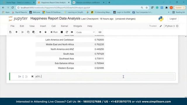This screenshot has height=105, width=187.
Task: Open the Power BI Dashboard bookmark
Action: [52, 12]
